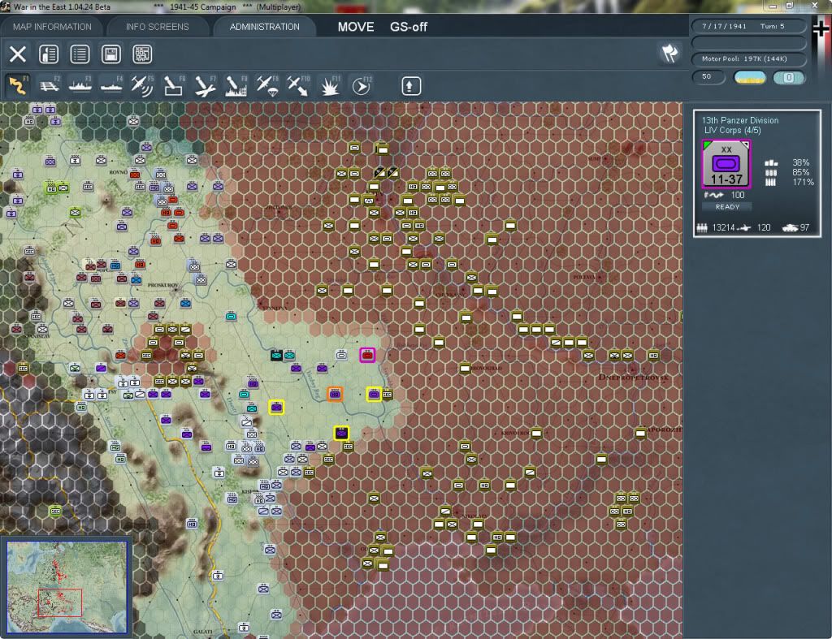
Task: Toggle the GS-off ground support setting
Action: coord(409,27)
